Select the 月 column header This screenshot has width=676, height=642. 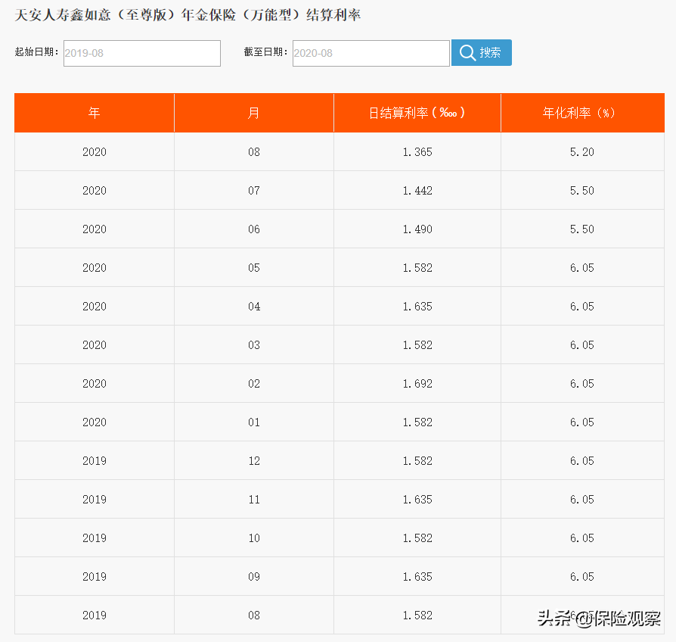(254, 113)
